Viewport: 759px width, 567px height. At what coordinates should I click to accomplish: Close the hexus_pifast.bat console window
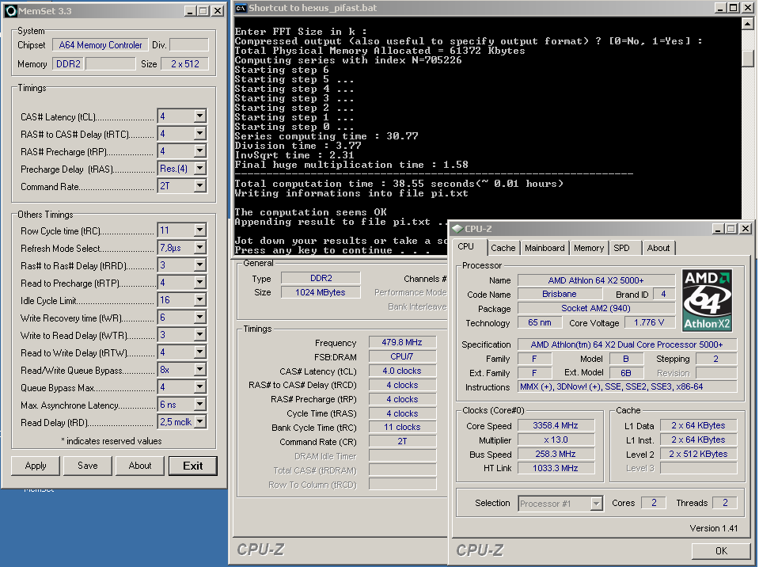746,8
